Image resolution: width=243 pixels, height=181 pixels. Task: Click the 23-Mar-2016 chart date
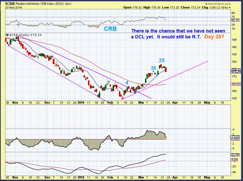coord(14,7)
